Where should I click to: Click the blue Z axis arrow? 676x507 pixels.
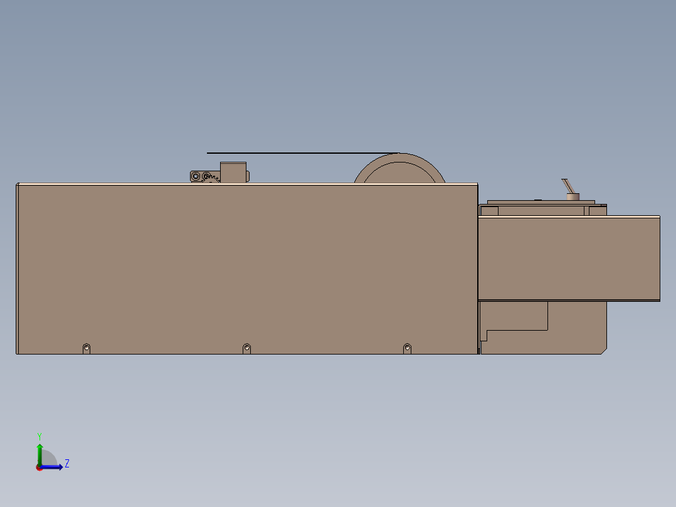coord(51,467)
